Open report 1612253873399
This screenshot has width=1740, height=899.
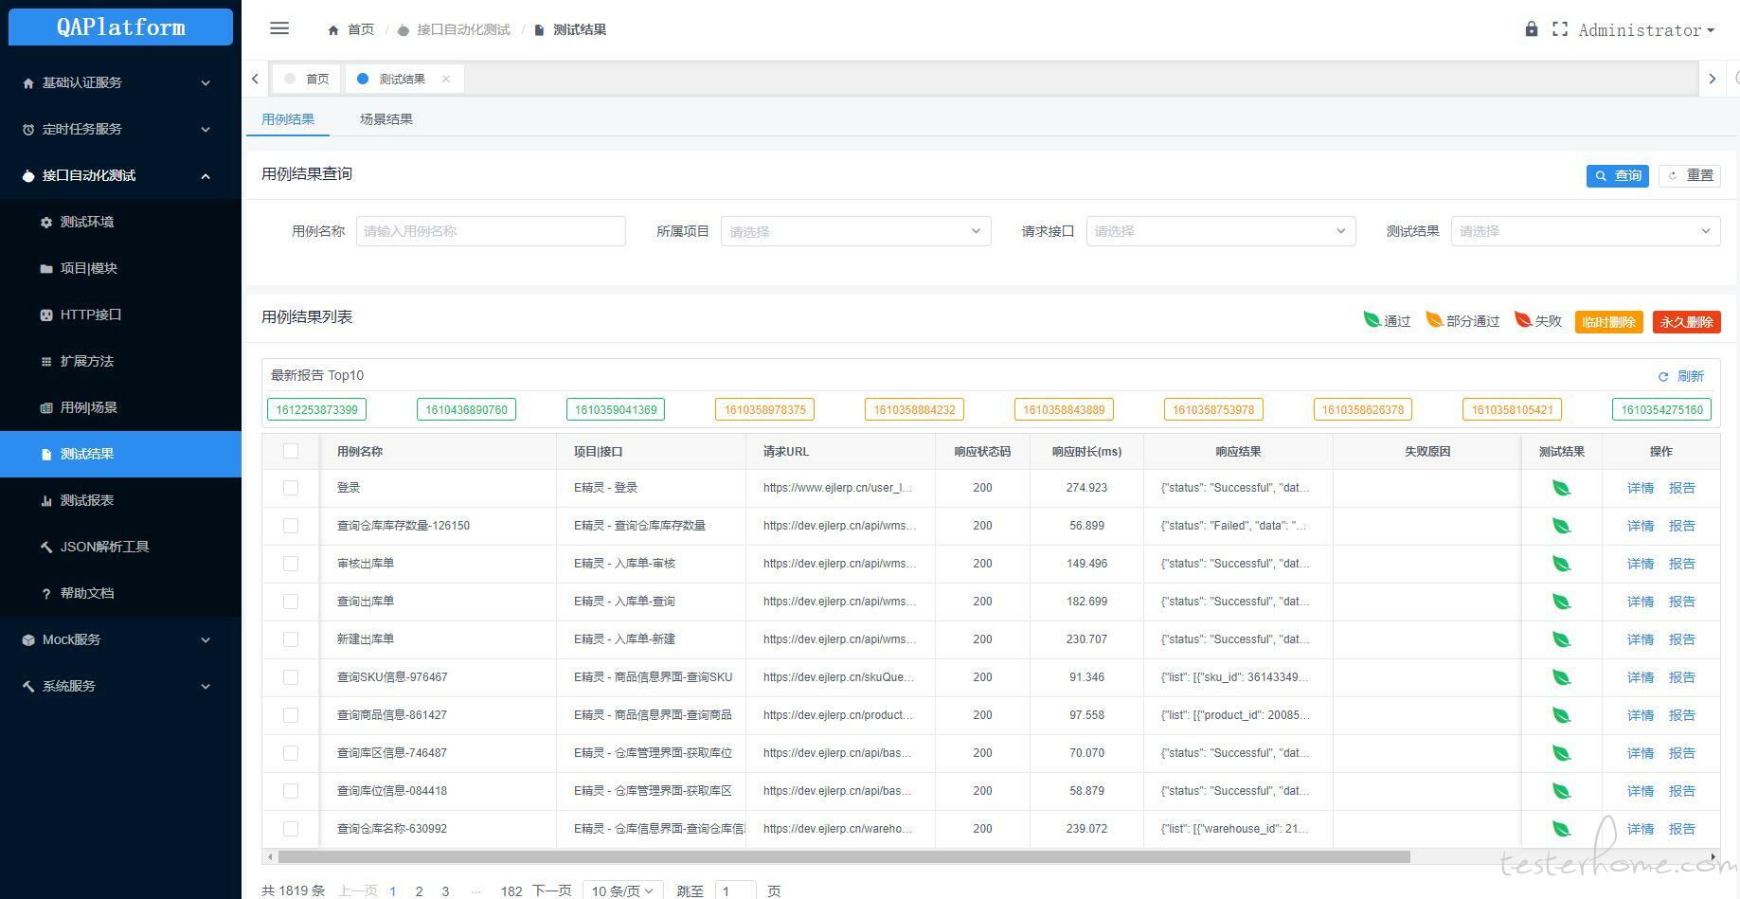(317, 410)
